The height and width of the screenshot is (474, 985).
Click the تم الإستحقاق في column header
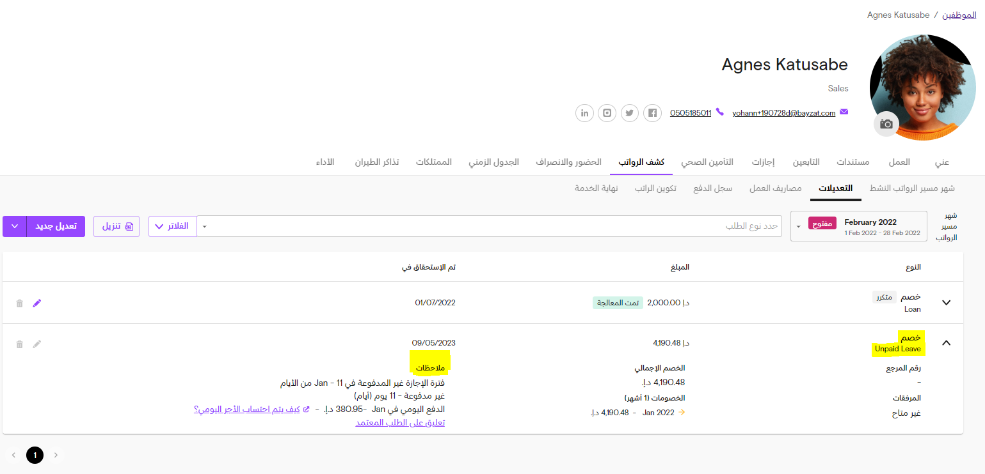429,267
